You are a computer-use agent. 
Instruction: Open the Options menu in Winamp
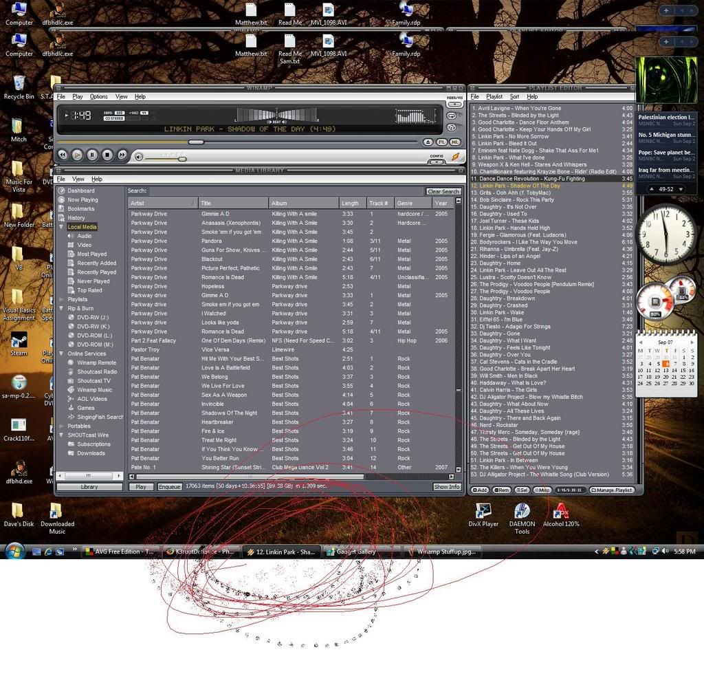click(x=98, y=96)
